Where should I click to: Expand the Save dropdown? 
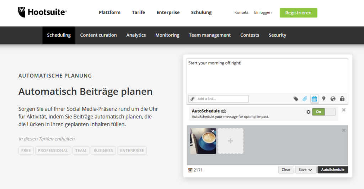[305, 169]
